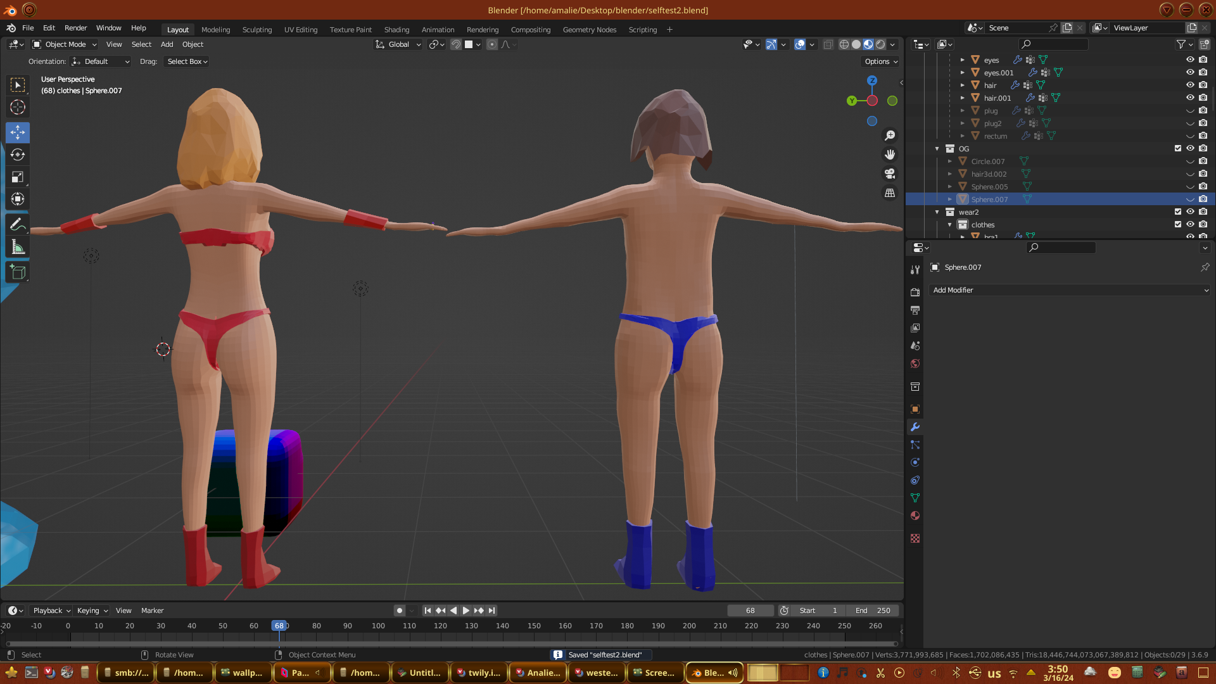Collapse the OG collection in outliner
1216x684 pixels.
(937, 149)
